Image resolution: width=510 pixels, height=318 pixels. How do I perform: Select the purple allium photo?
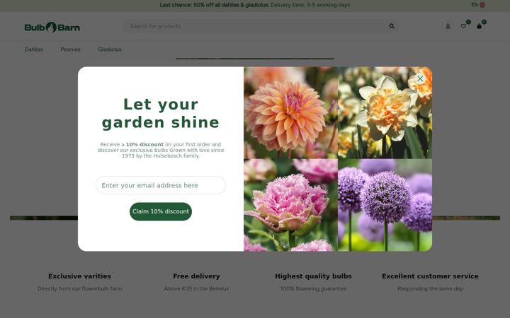[385, 205]
